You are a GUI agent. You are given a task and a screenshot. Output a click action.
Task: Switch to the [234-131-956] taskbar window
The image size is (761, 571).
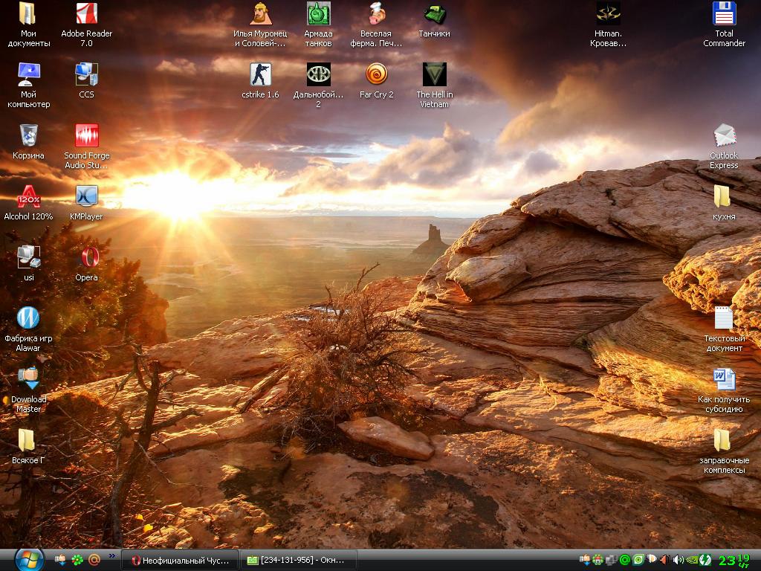299,560
